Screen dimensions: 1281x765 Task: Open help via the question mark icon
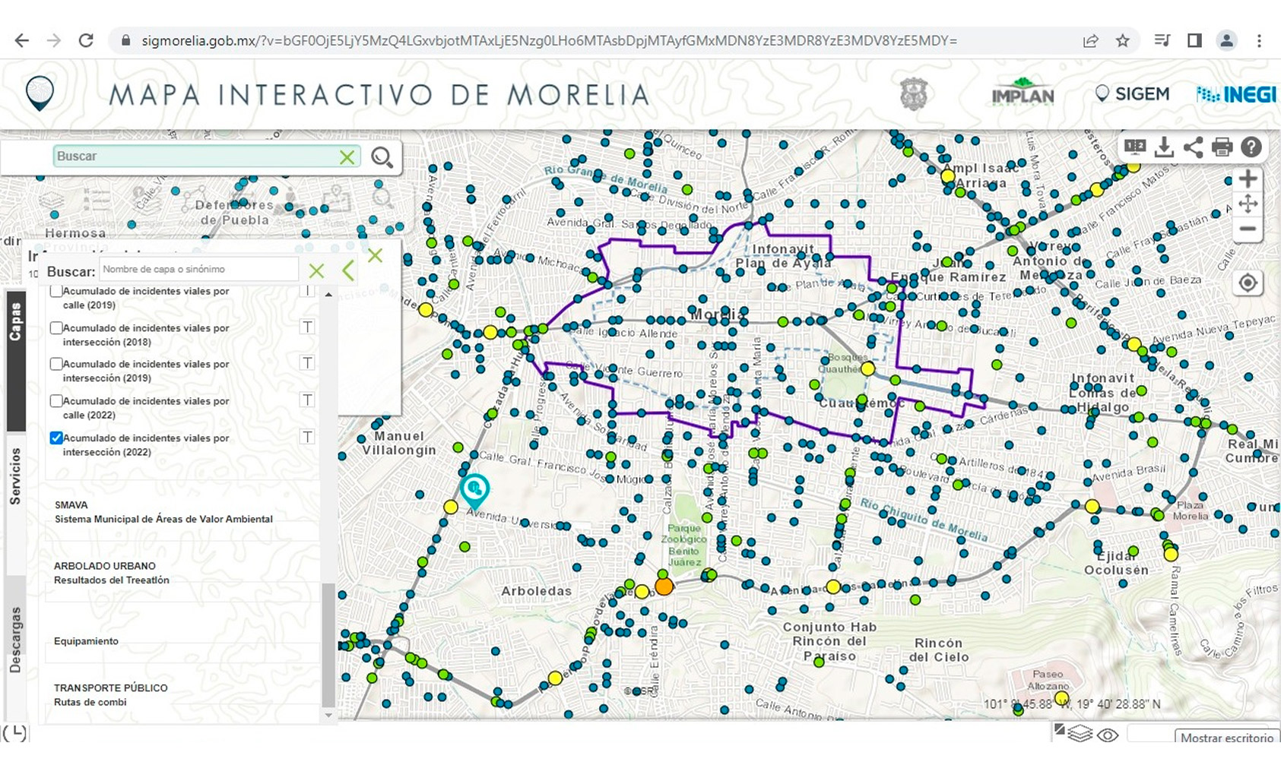(1251, 149)
